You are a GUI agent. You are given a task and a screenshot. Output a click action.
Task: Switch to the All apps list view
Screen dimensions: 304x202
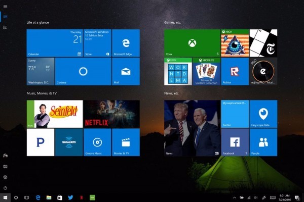(5, 27)
